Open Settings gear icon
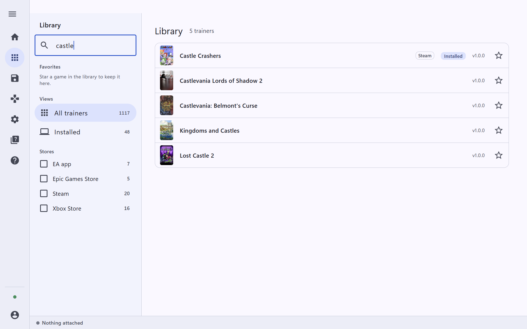 tap(15, 119)
